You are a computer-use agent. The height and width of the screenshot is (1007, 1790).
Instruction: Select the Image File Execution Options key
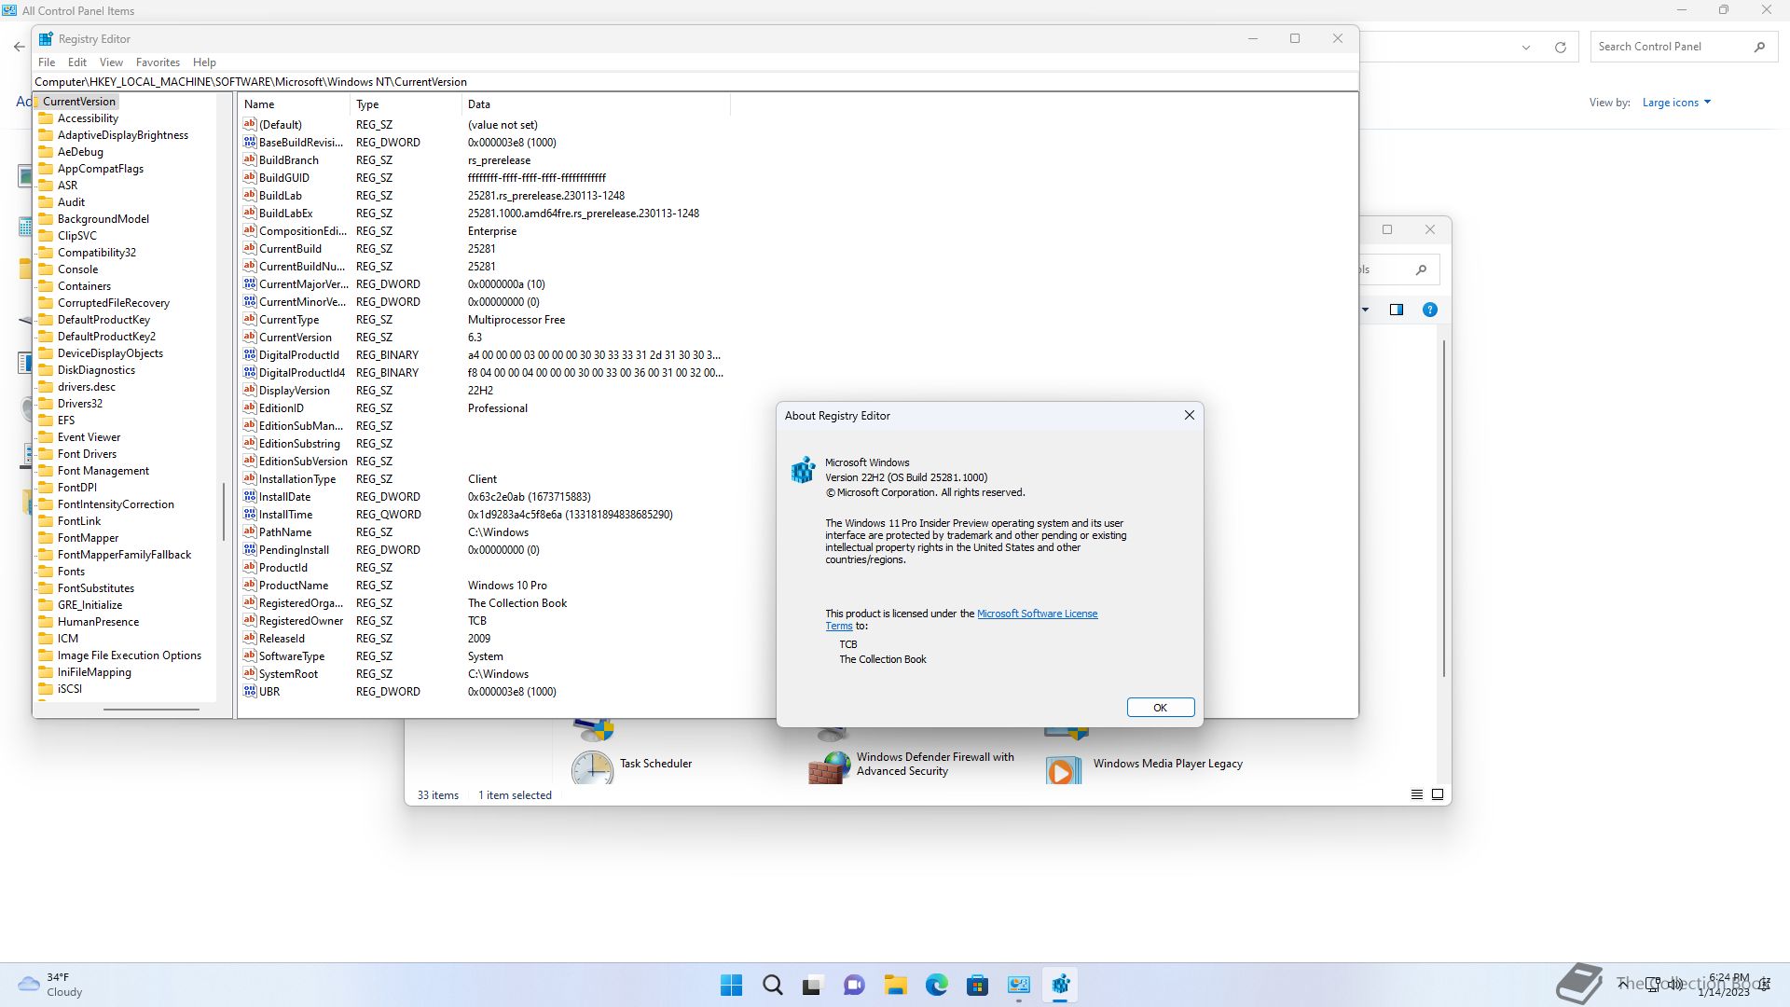[x=130, y=655]
